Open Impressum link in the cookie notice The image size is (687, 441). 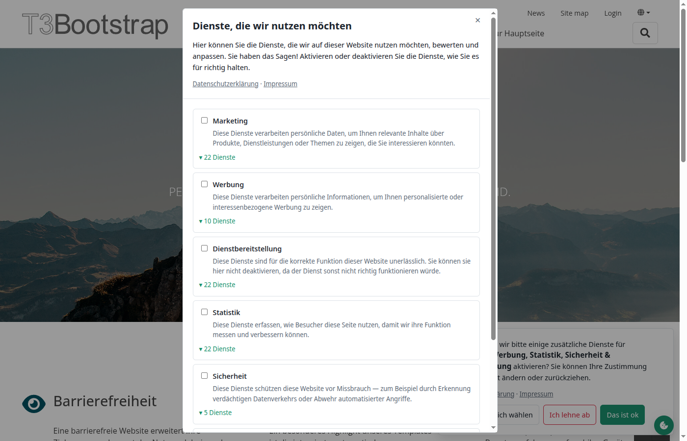[536, 394]
